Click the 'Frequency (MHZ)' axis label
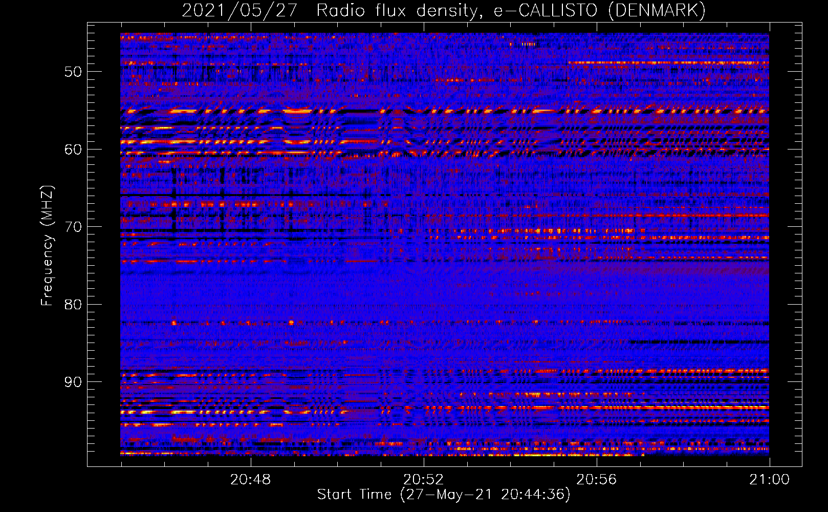This screenshot has width=828, height=512. coord(47,246)
